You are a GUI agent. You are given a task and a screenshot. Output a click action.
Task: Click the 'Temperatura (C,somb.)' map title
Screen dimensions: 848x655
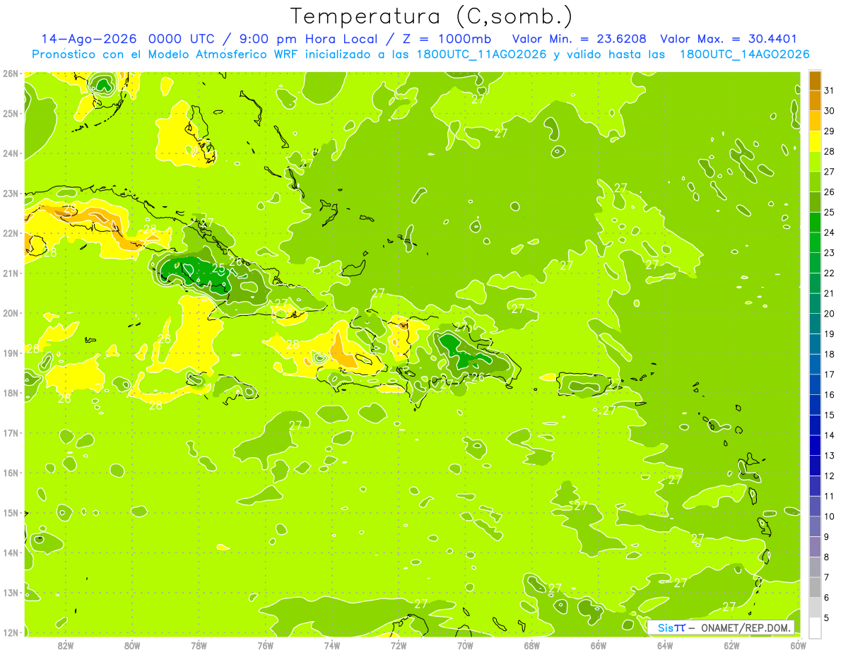click(432, 16)
